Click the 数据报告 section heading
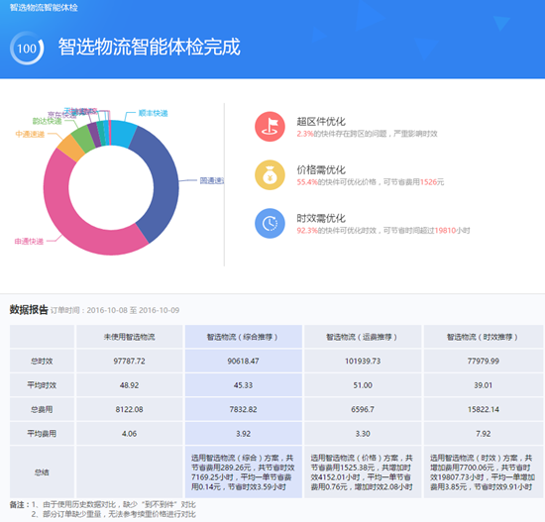This screenshot has height=522, width=545. pyautogui.click(x=29, y=310)
